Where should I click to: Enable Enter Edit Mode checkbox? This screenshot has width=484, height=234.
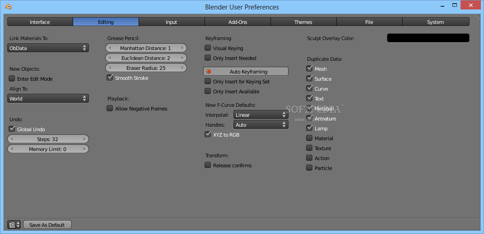point(12,78)
